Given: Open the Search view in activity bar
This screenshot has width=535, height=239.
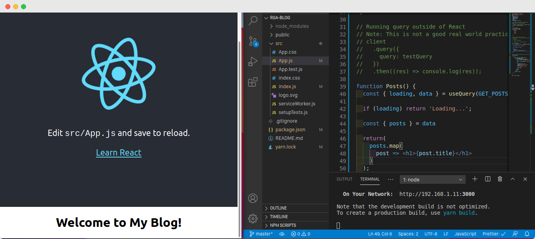Looking at the screenshot, I should 253,21.
